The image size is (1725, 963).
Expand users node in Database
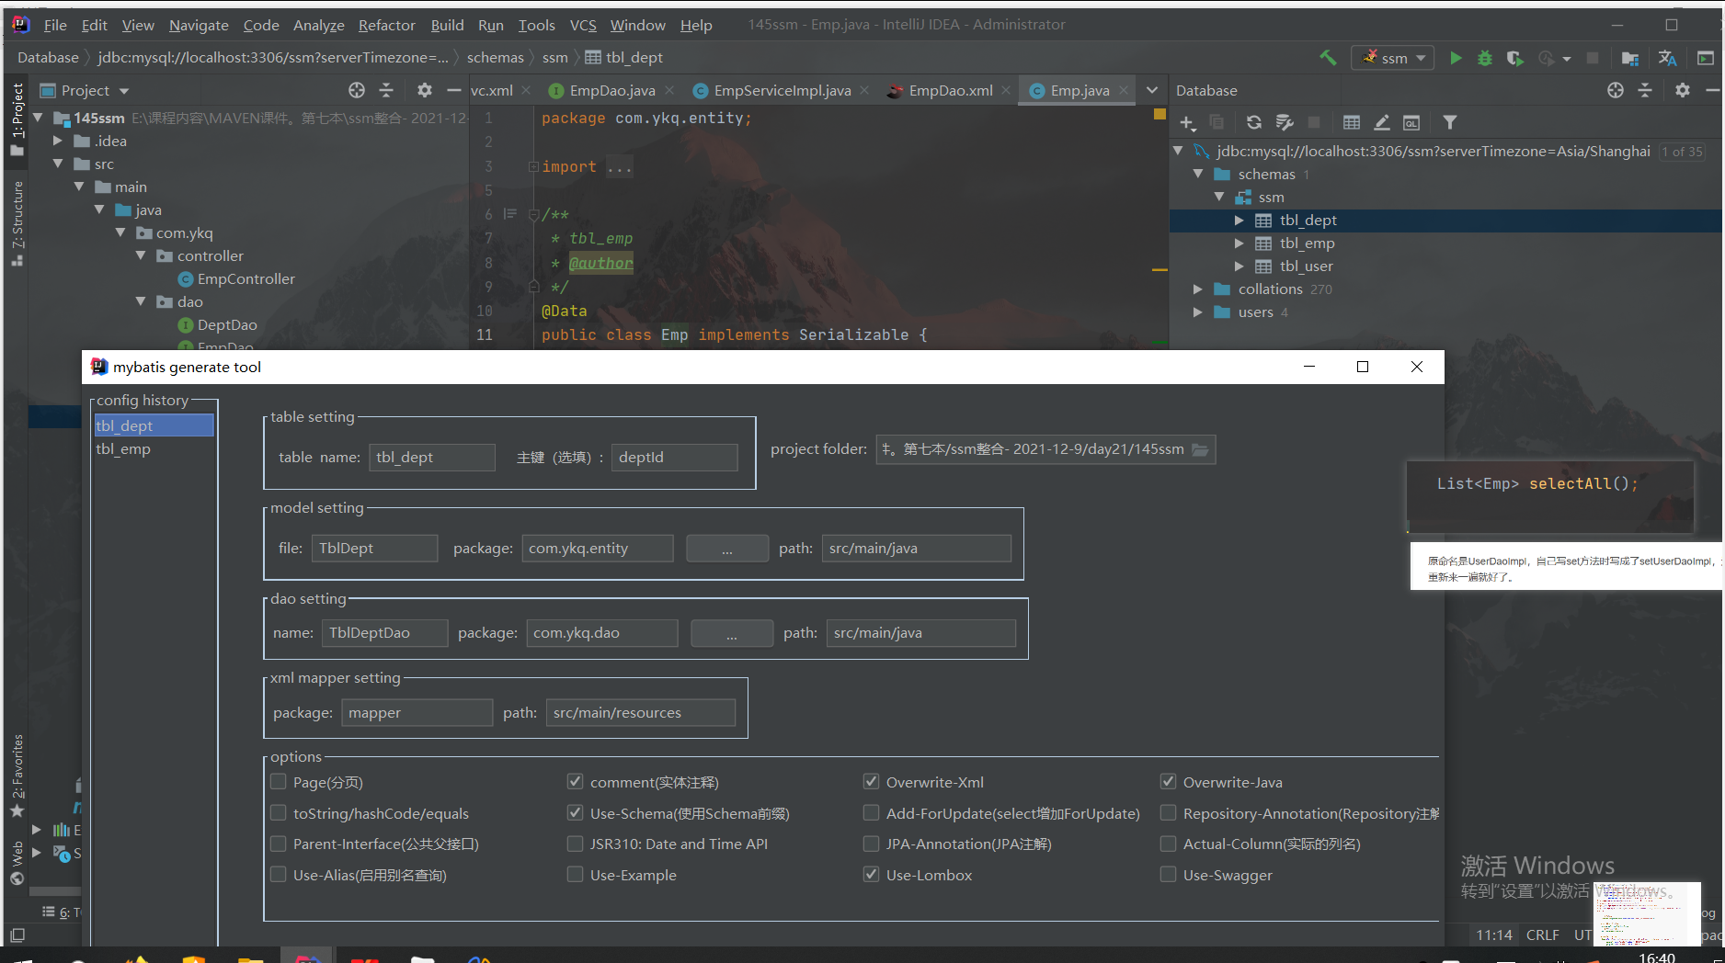point(1197,312)
